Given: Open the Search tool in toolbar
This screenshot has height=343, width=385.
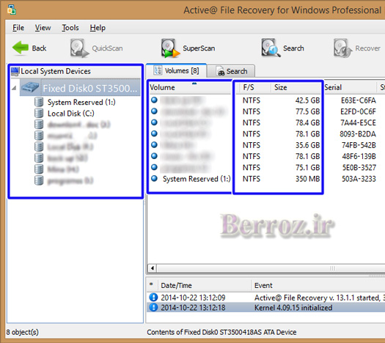Looking at the screenshot, I should pyautogui.click(x=282, y=48).
